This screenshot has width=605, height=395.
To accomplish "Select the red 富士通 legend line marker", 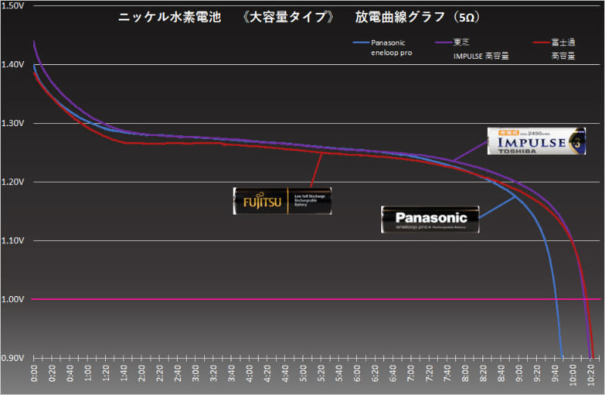I will click(x=541, y=42).
